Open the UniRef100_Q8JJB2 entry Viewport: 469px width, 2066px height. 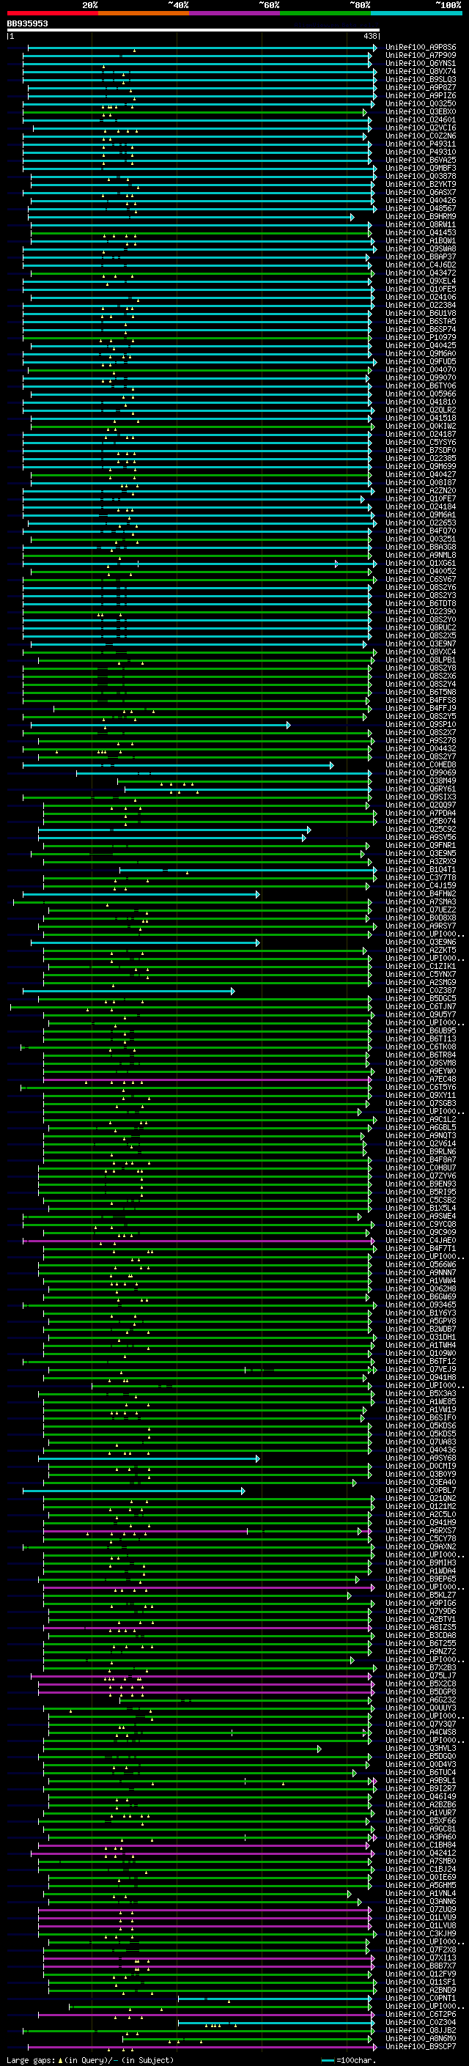coord(420,2031)
